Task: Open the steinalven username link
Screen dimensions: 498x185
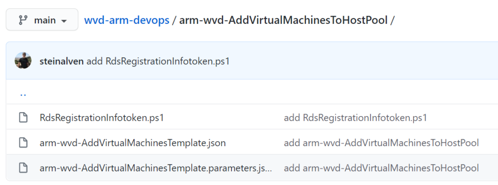Action: [x=62, y=61]
